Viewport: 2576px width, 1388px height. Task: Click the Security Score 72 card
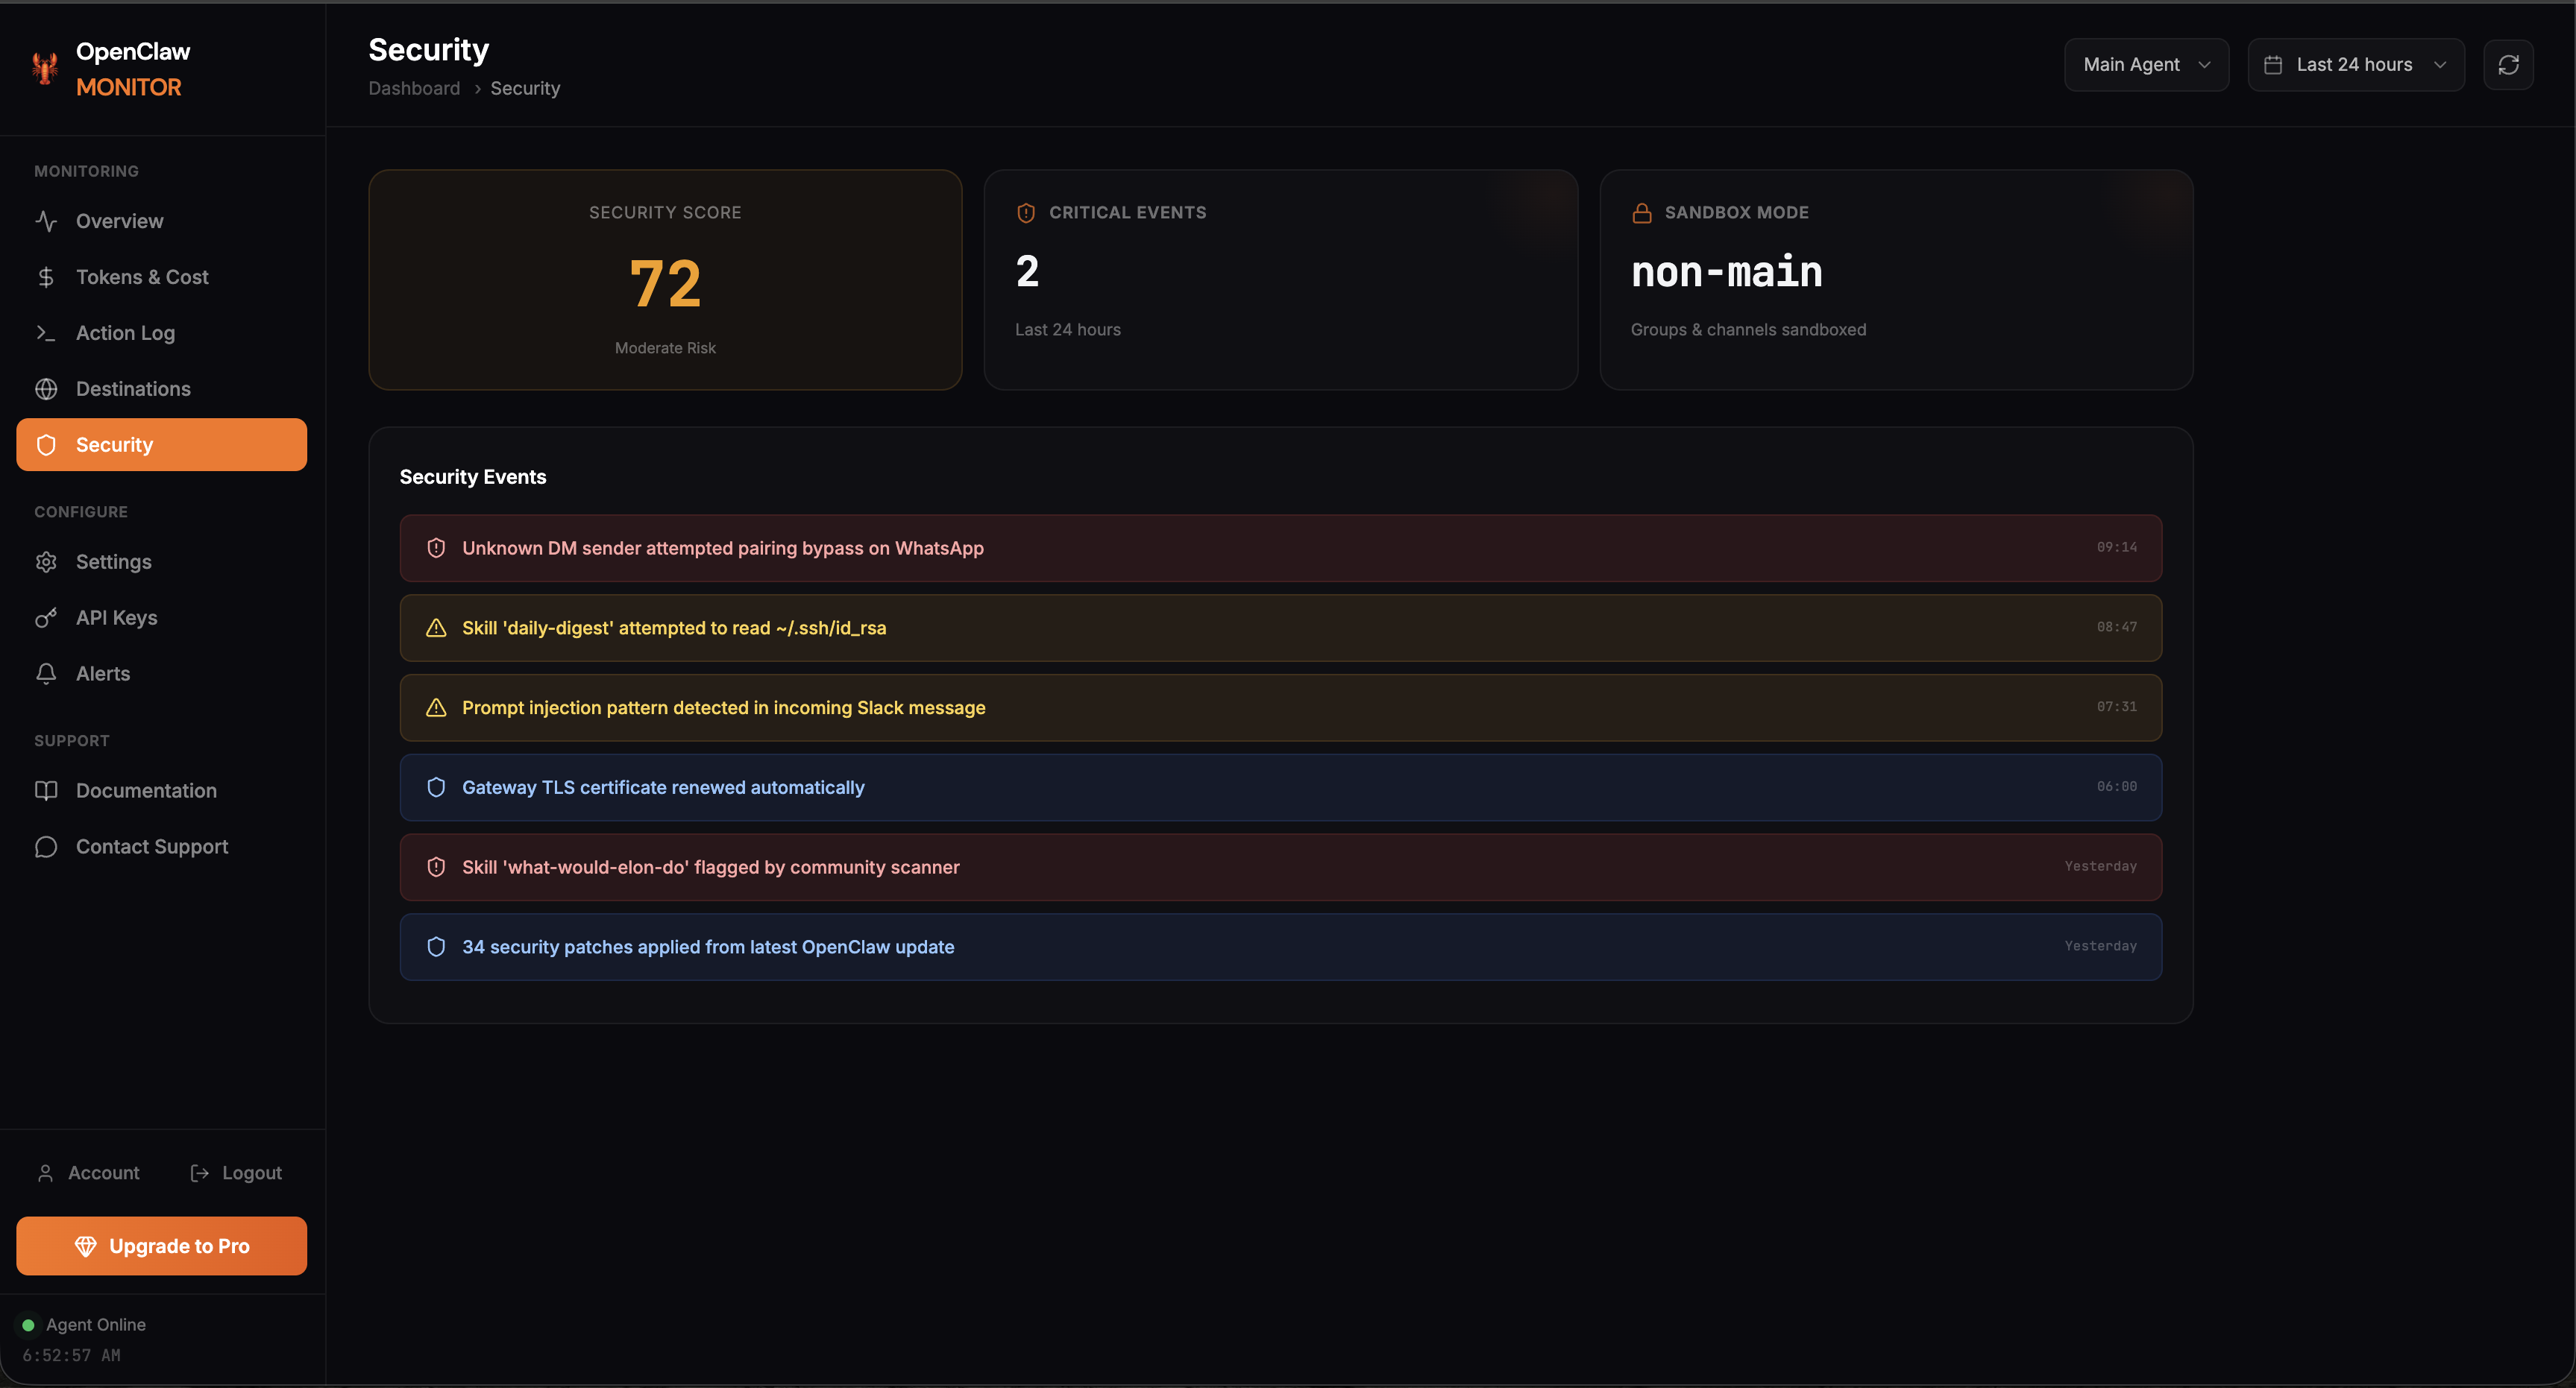(665, 280)
